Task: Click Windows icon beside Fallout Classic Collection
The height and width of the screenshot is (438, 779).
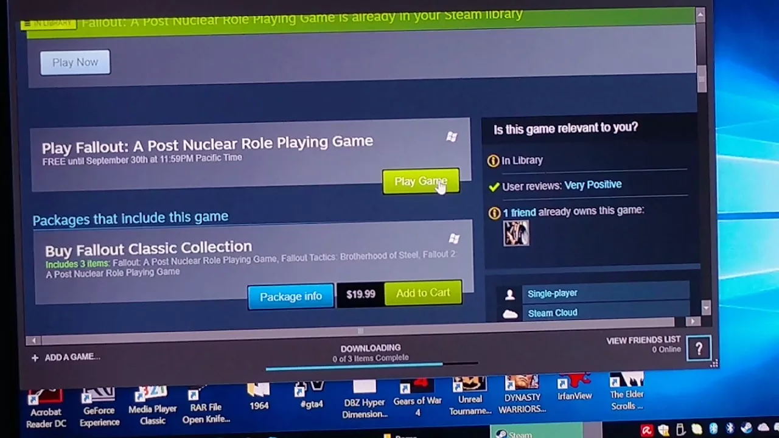Action: pos(454,238)
